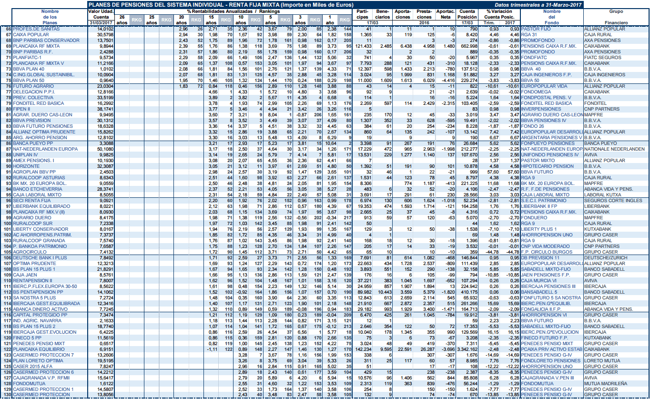
Task: Click plan 'DEUTSCHE BANK I PLUS'
Action: (x=39, y=257)
